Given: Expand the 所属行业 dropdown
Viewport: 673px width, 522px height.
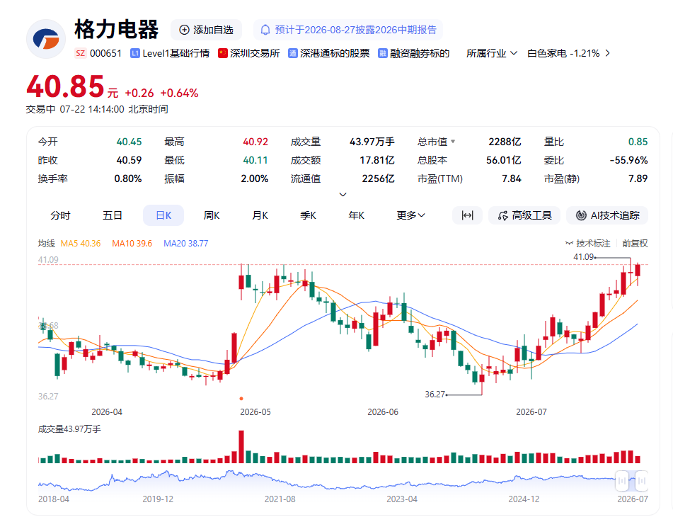Looking at the screenshot, I should [x=492, y=53].
